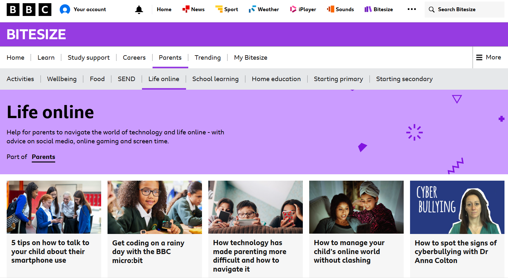Open the Home education sub-tab
Screen dimensions: 508x278
[x=276, y=79]
